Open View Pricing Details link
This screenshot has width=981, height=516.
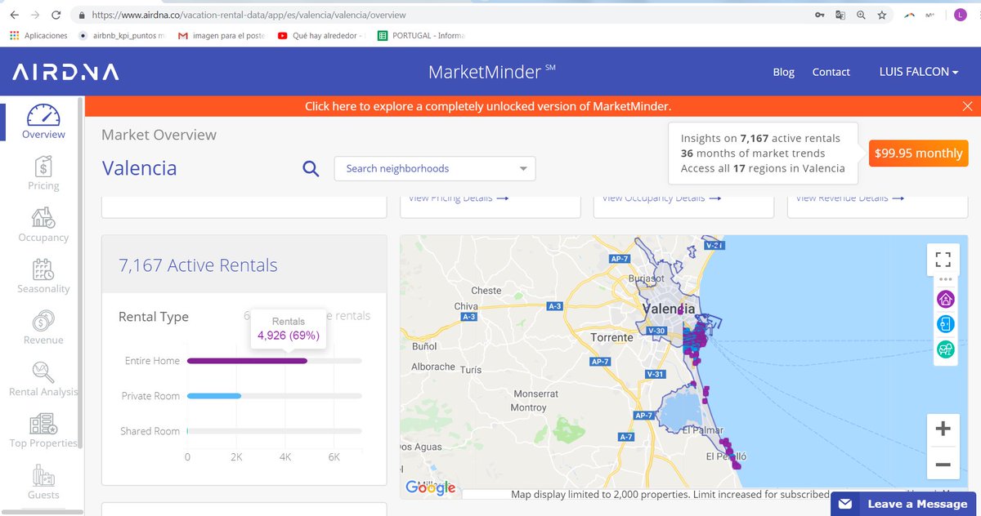pyautogui.click(x=459, y=198)
